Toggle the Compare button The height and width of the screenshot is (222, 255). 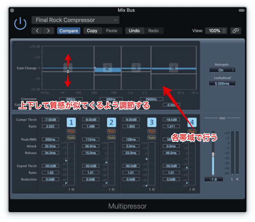(69, 30)
